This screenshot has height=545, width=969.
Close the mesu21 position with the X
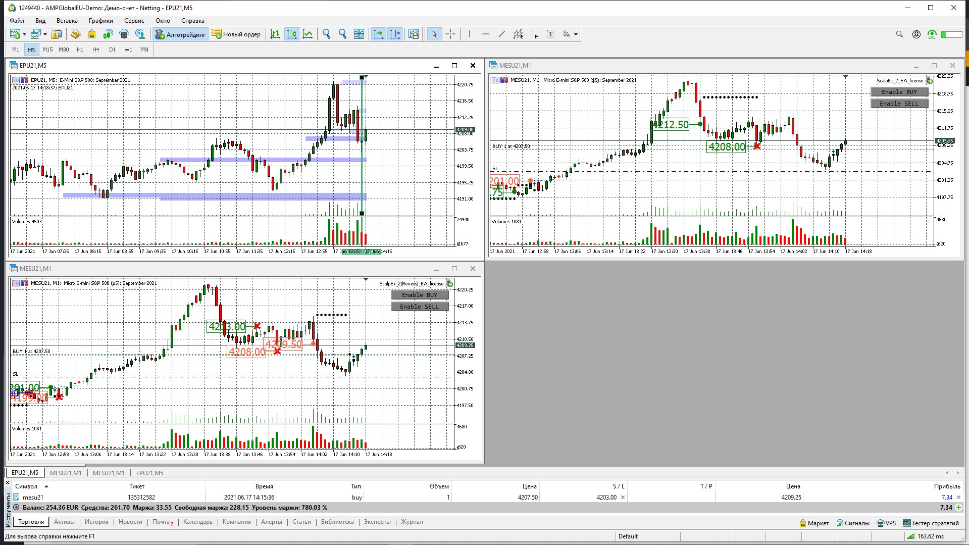pyautogui.click(x=958, y=498)
